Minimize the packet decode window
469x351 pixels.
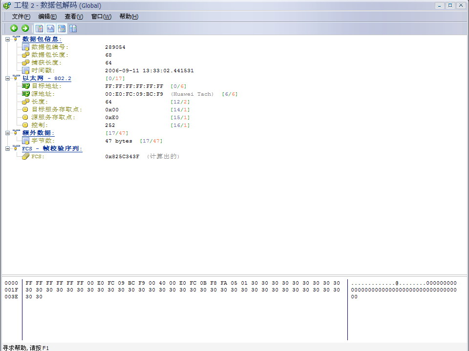pyautogui.click(x=439, y=5)
